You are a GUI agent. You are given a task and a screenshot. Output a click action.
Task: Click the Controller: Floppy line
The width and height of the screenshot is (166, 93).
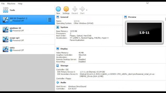[x=64, y=79]
